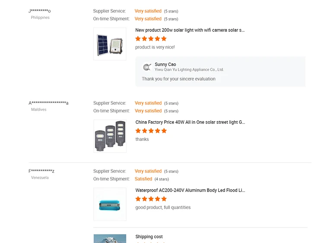
Task: Click the 'Satisfied' on-time shipment rating (4 stars)
Action: 143,179
